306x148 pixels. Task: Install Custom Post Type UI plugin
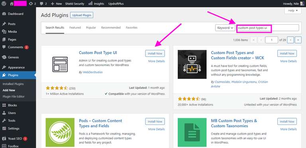155,53
